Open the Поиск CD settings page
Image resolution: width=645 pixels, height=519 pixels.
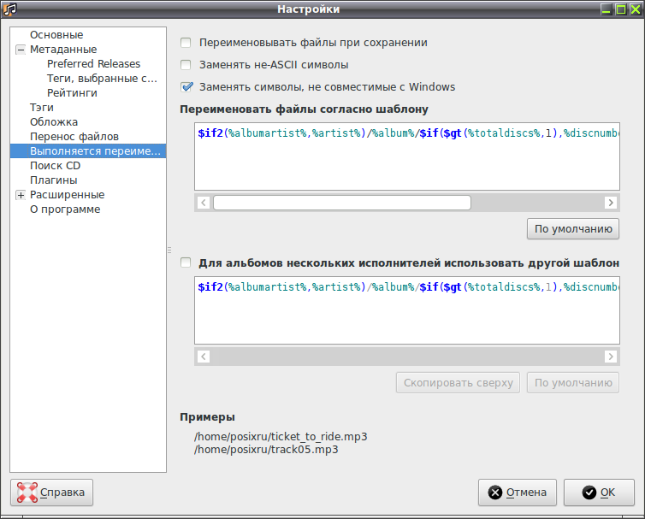[55, 166]
